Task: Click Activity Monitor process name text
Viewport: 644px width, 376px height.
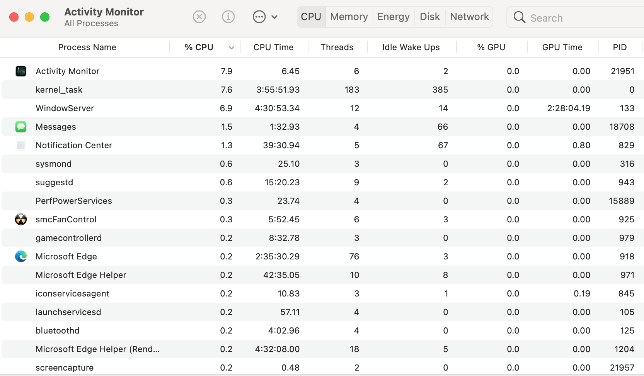Action: point(67,71)
